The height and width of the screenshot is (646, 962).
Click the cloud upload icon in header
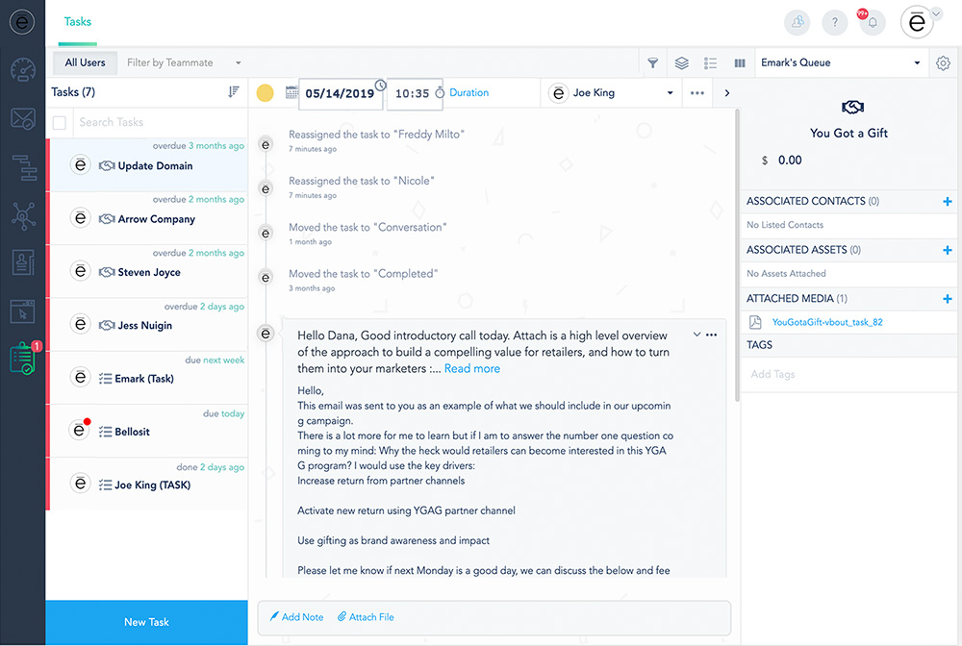[x=797, y=23]
